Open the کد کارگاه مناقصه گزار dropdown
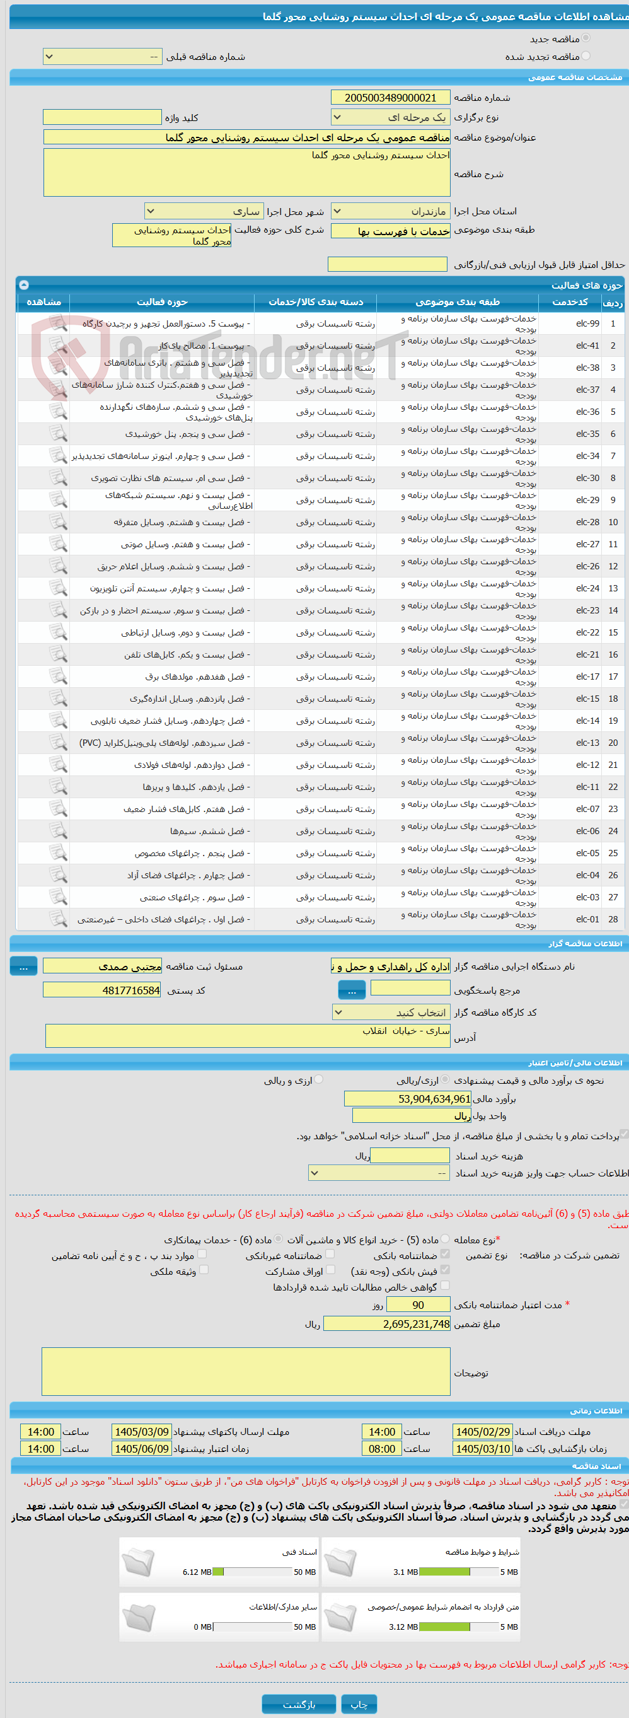The height and width of the screenshot is (1718, 629). point(391,1013)
